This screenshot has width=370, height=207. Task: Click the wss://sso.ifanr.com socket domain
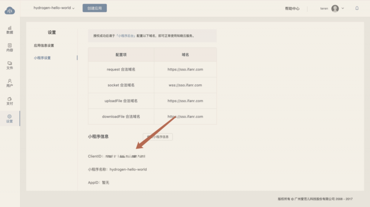click(x=185, y=85)
